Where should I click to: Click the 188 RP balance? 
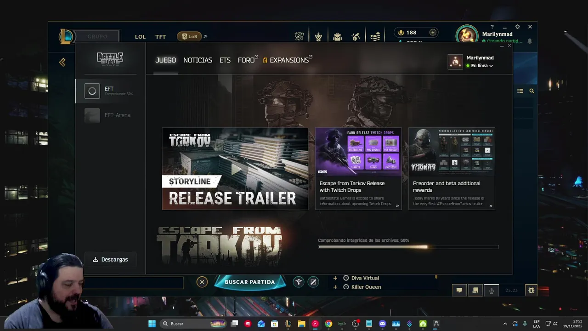coord(411,33)
